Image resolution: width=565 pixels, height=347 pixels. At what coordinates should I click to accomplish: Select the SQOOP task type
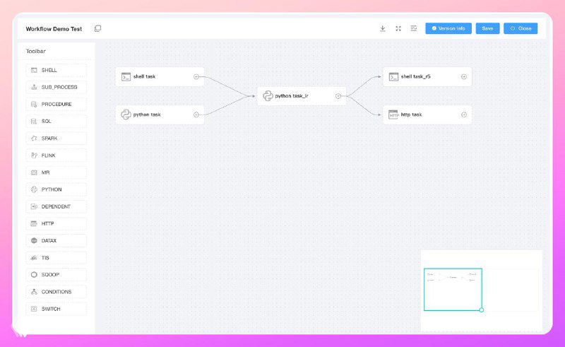coord(56,274)
